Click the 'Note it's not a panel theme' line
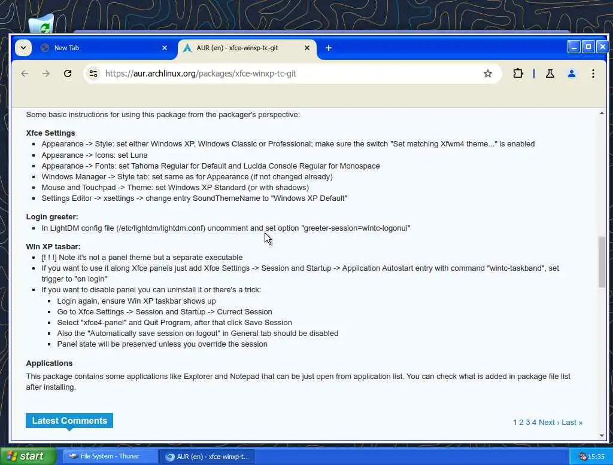This screenshot has width=613, height=465. coord(142,257)
